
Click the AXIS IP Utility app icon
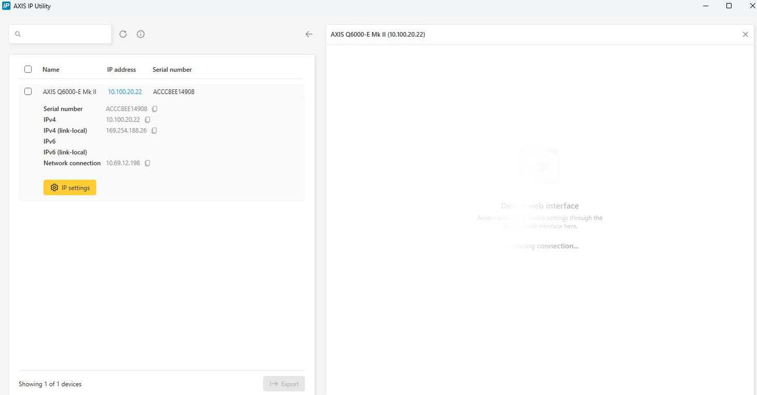(6, 6)
